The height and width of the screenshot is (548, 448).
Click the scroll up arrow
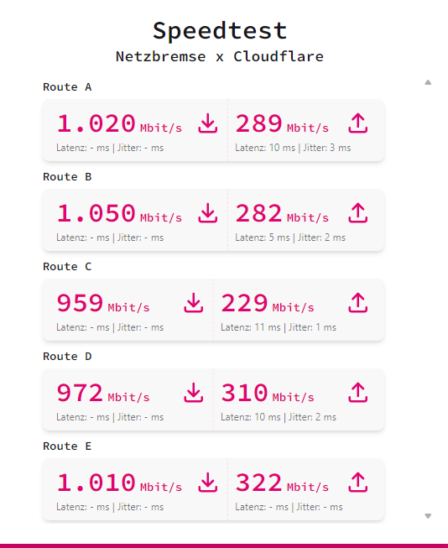428,82
